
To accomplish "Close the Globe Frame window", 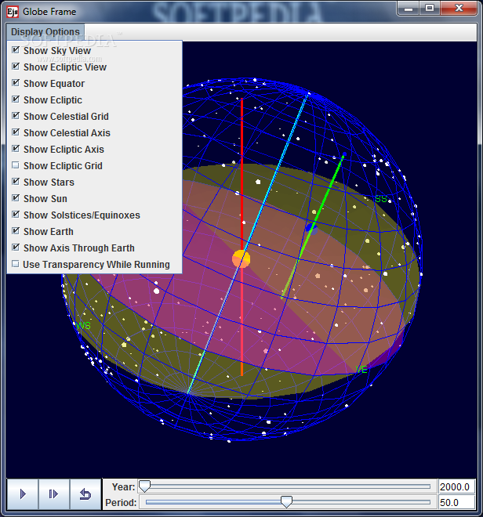I will coord(459,9).
